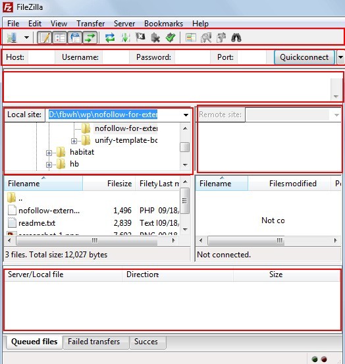Cancel current operation icon
This screenshot has width=345, height=364.
point(140,38)
